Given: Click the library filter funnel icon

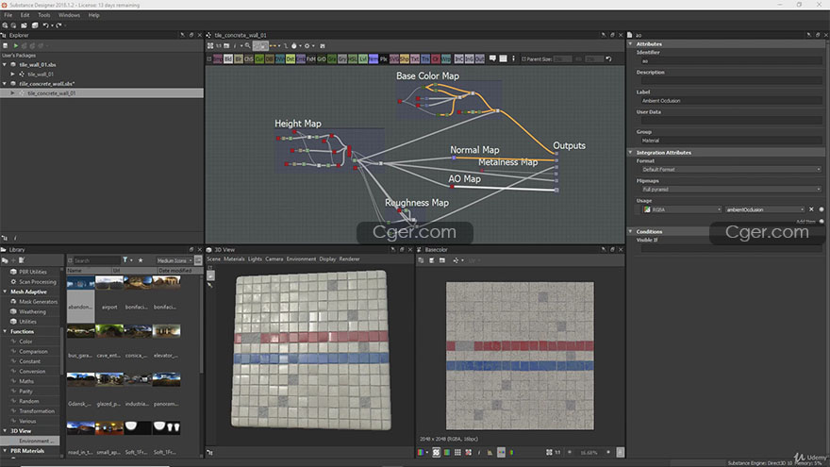Looking at the screenshot, I should point(125,260).
